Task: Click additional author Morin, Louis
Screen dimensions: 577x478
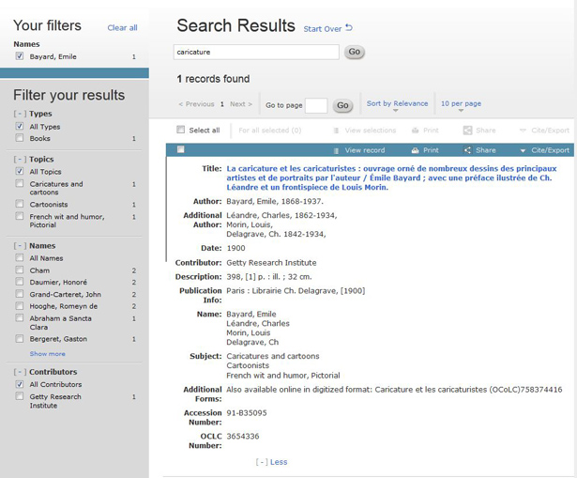Action: click(250, 224)
